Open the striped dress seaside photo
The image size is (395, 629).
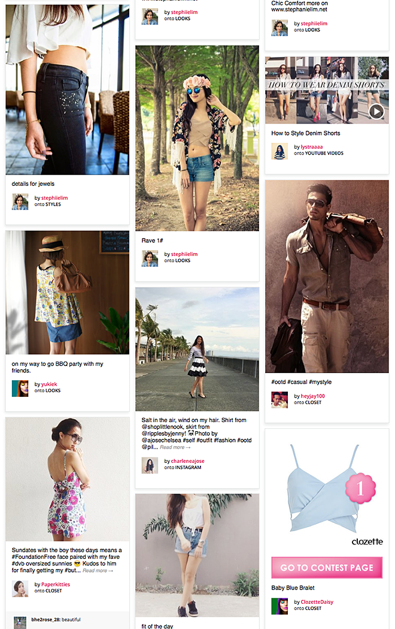pos(197,349)
